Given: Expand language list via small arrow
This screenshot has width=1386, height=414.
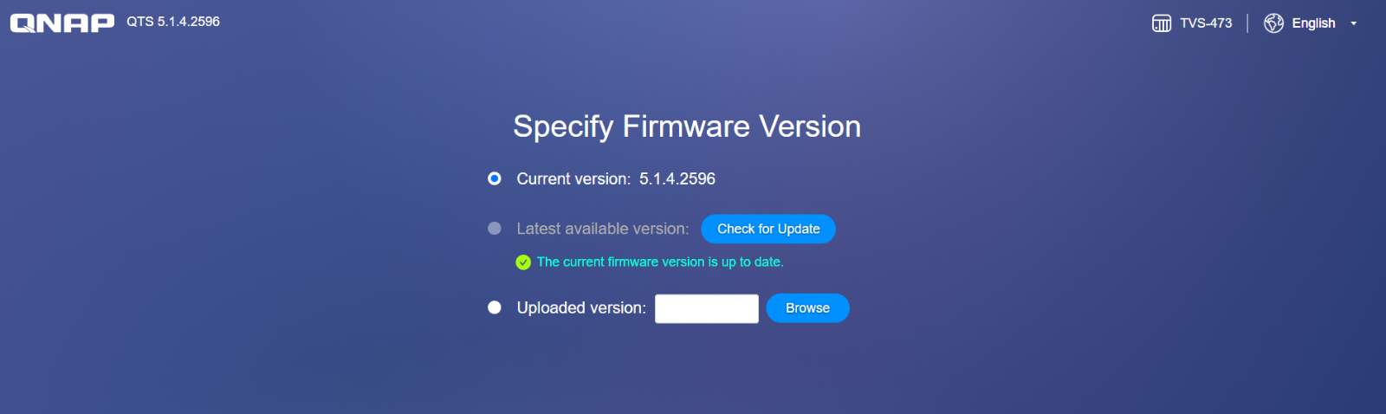Looking at the screenshot, I should point(1353,23).
